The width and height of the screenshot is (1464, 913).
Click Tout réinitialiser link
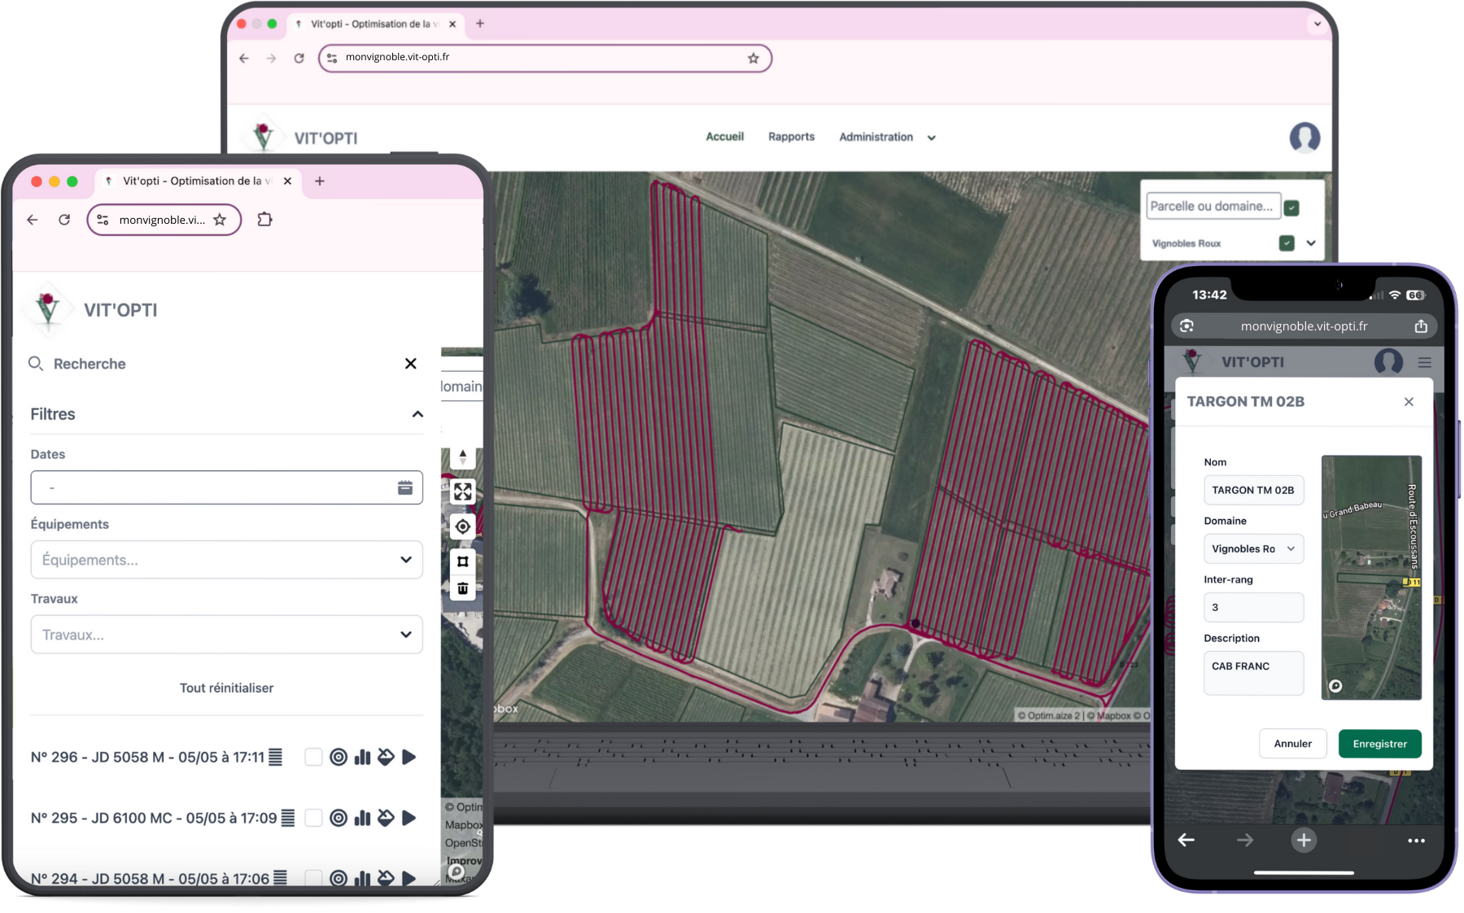226,688
